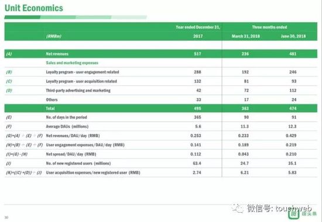Select Loyalty program user engagement related row

click(161, 72)
